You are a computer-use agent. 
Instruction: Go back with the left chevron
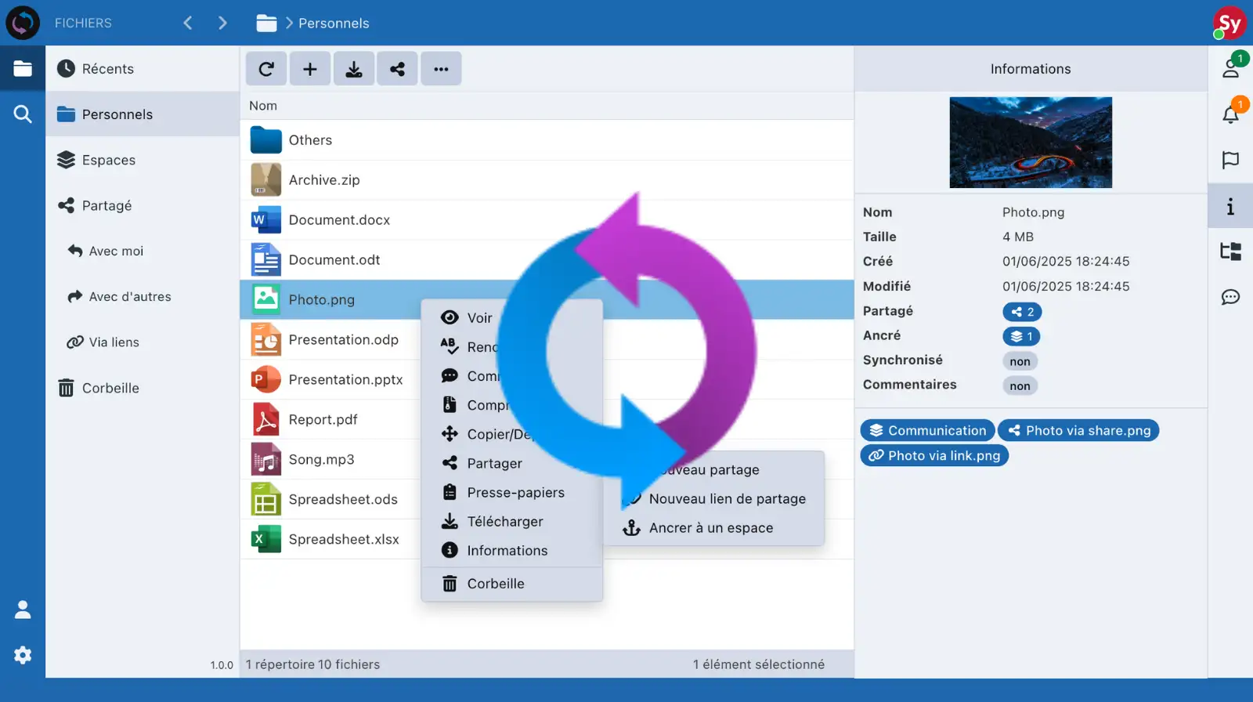188,23
